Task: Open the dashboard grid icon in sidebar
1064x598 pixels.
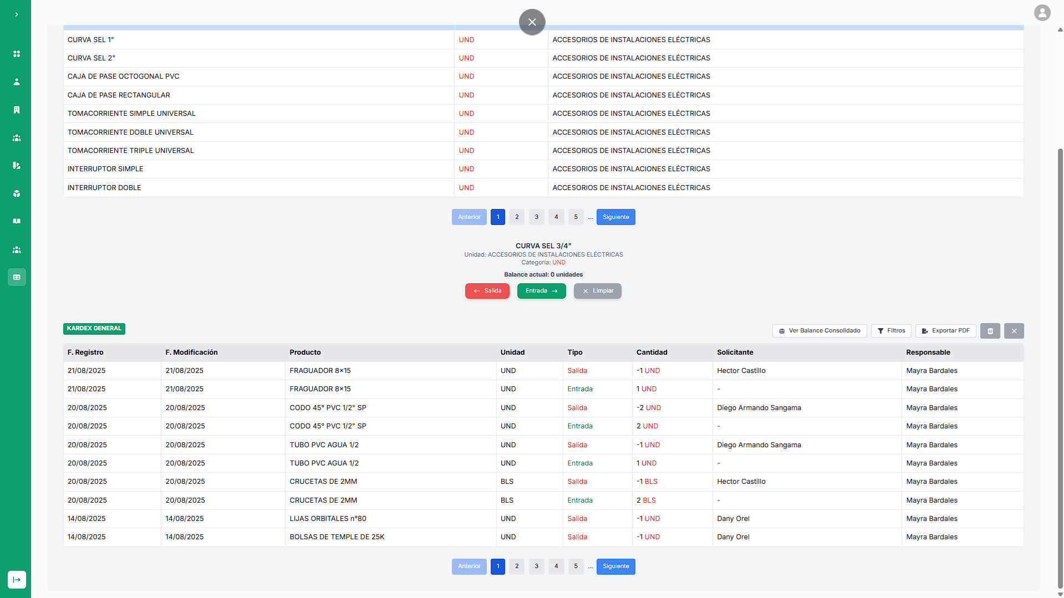Action: tap(17, 54)
